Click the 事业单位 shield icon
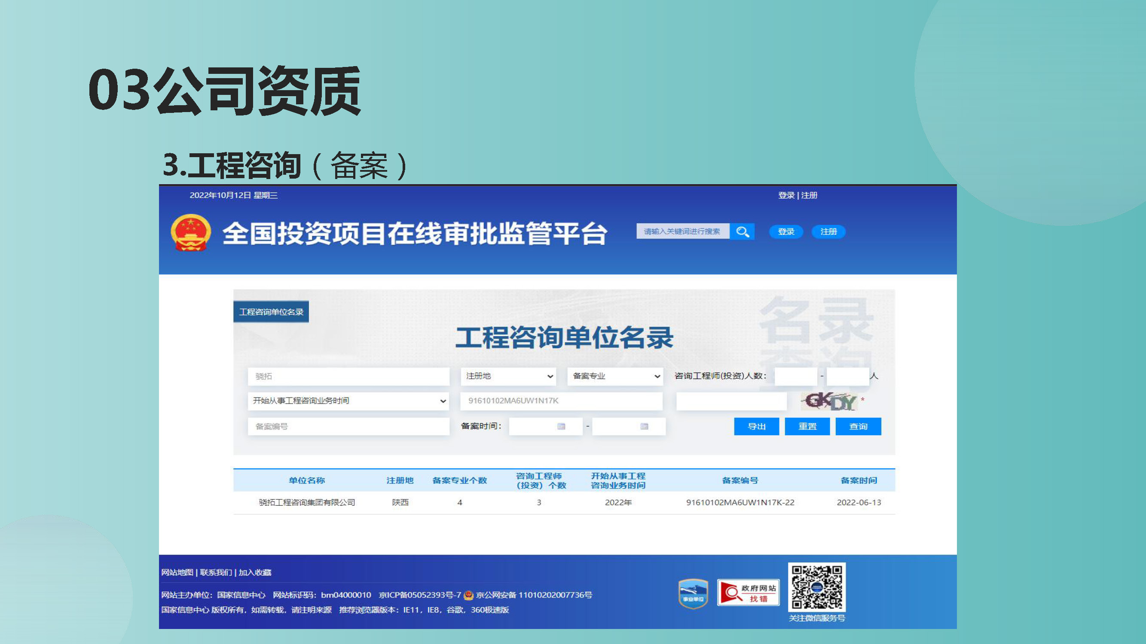1146x644 pixels. tap(693, 593)
